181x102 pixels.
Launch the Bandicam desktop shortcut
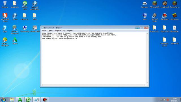coord(165,16)
